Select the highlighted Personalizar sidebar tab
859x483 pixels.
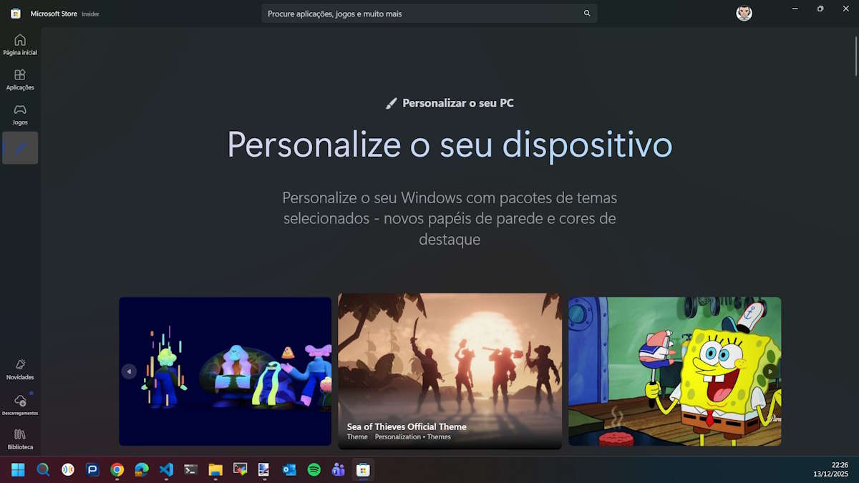[20, 147]
